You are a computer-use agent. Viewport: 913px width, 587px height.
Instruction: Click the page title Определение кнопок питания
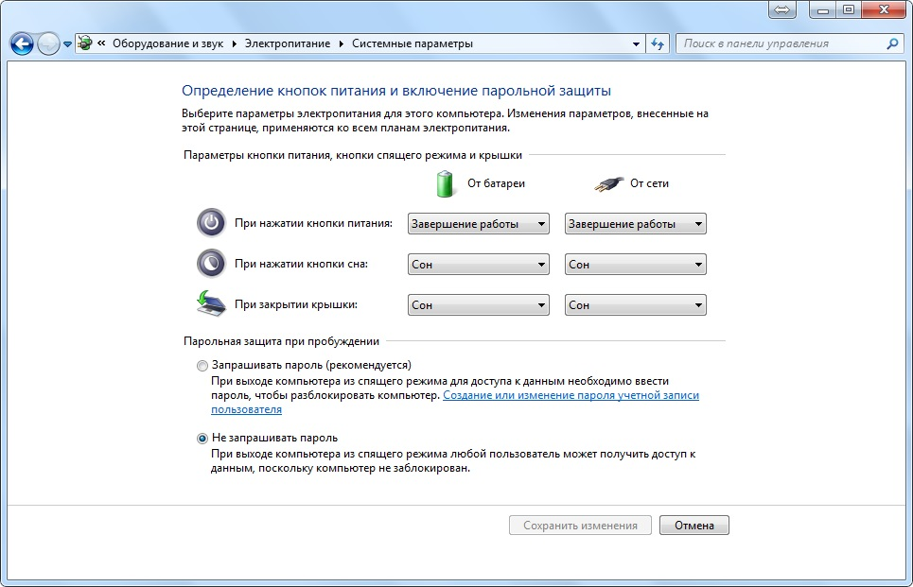395,92
